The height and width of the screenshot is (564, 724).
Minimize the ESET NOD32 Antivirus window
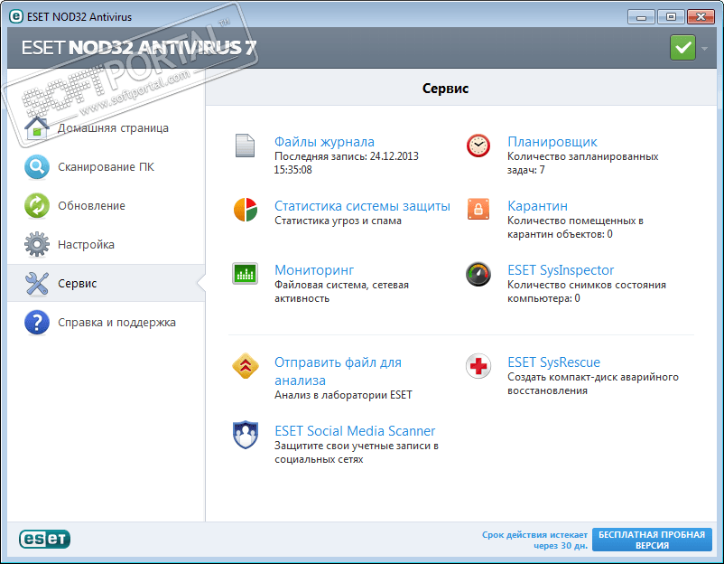[x=641, y=17]
